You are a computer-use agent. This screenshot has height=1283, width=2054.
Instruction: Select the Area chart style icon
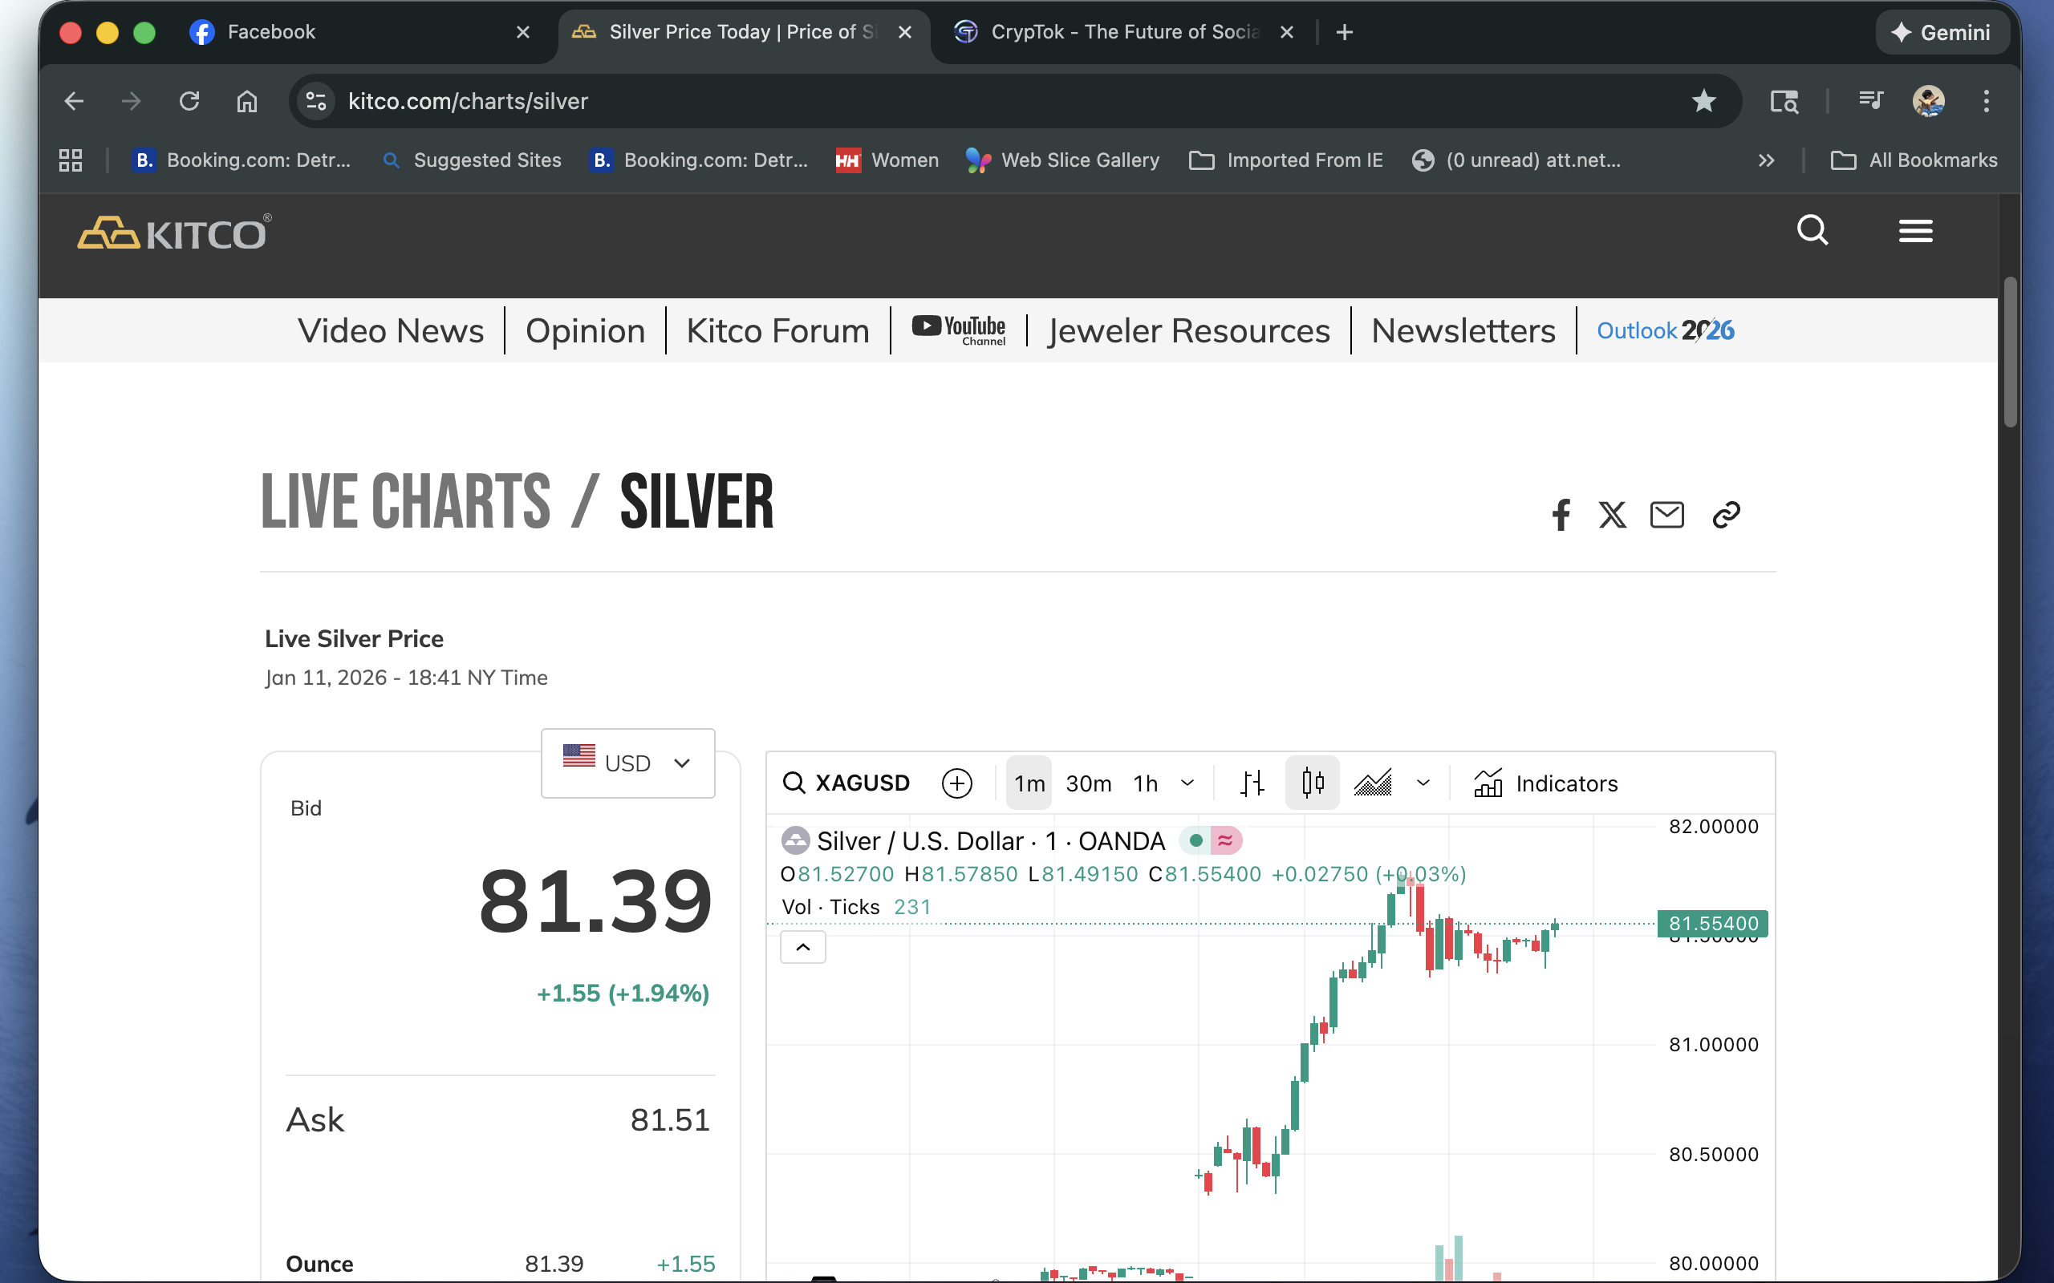point(1373,783)
